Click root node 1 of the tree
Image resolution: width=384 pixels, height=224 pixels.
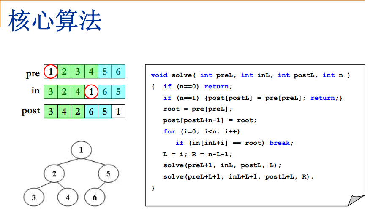[x=81, y=150]
